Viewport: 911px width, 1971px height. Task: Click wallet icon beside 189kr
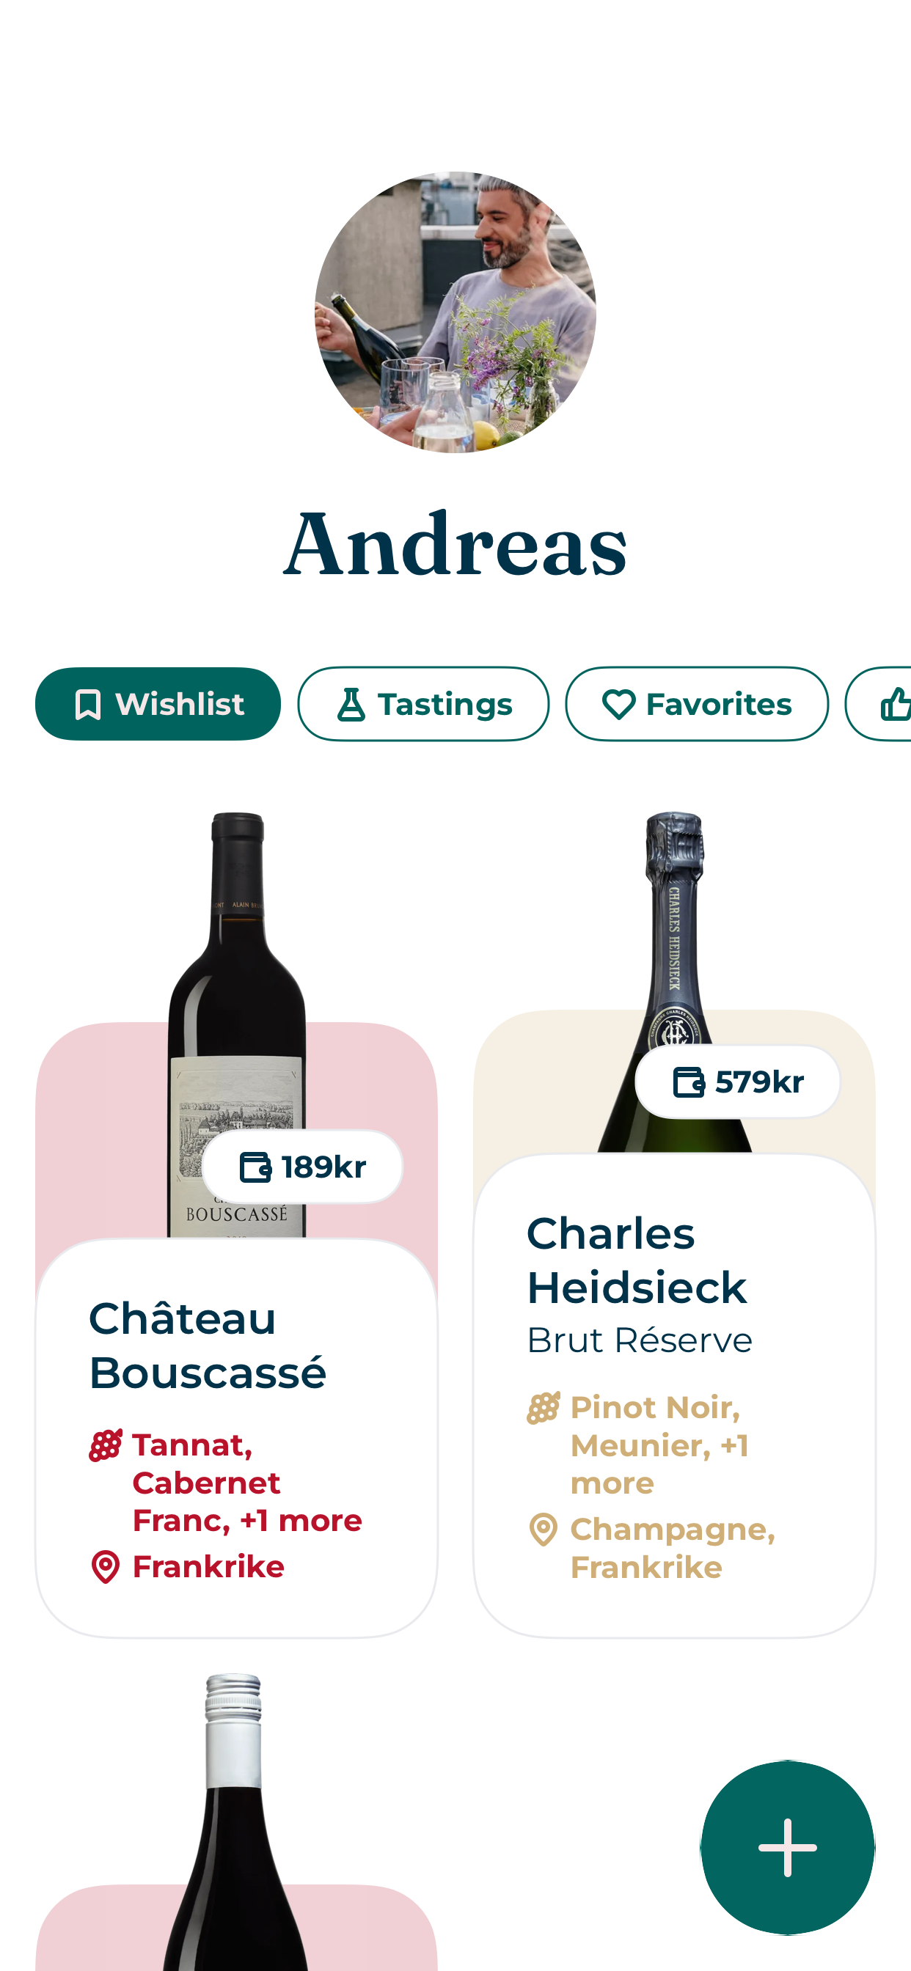click(255, 1167)
